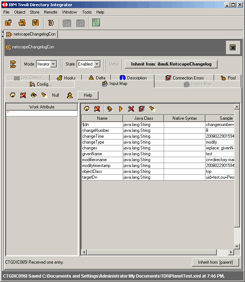Click the horizontal scrollbar right arrow under table
This screenshot has height=282, width=245.
tap(231, 252)
